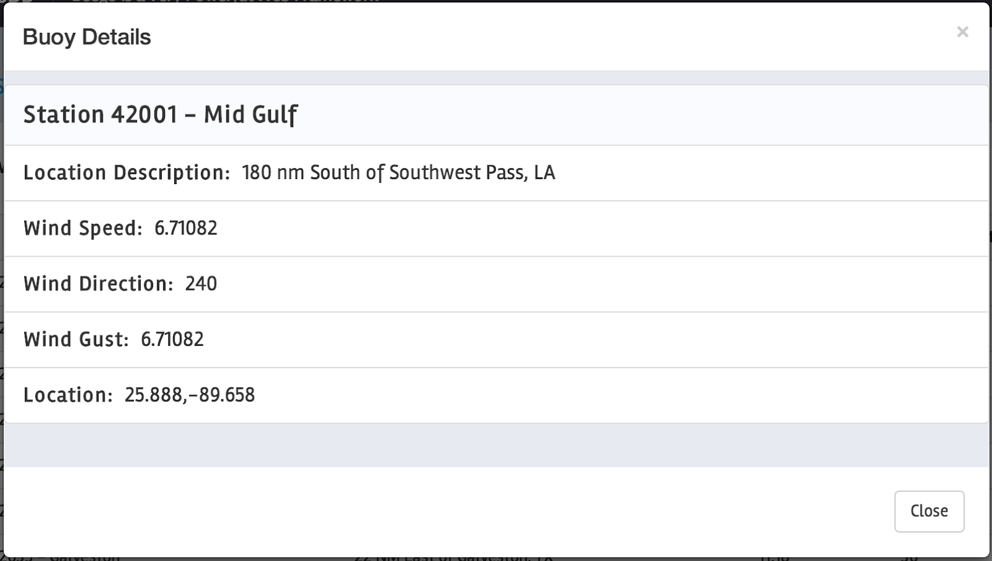Click the Southwest Pass, LA text
This screenshot has width=992, height=561.
pos(472,172)
